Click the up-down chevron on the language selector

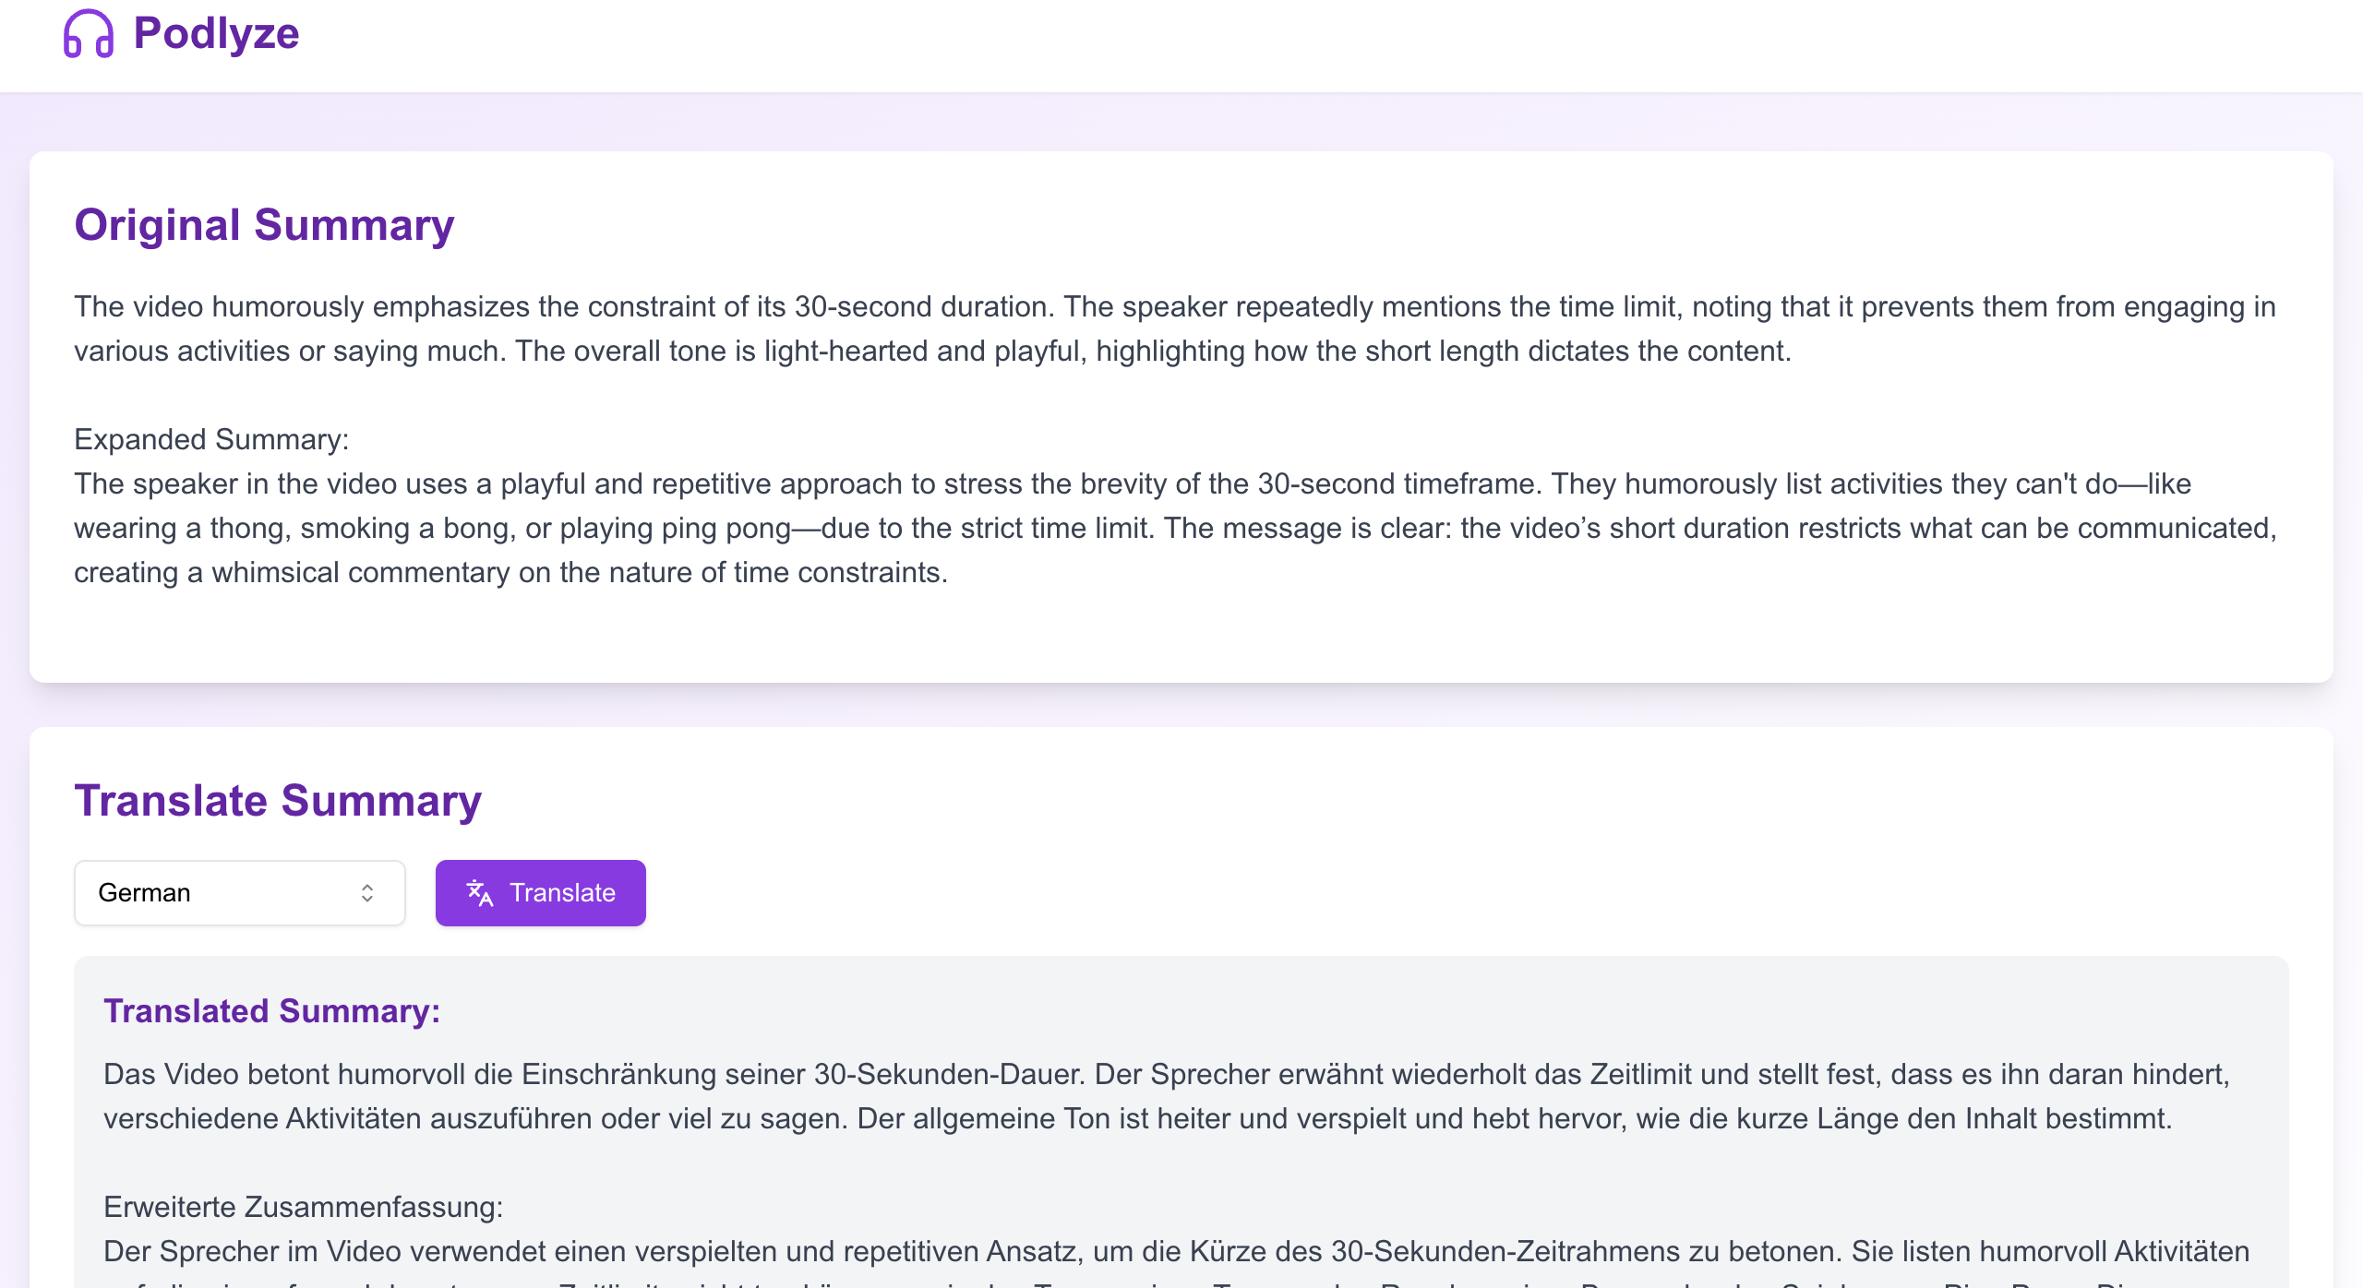click(x=367, y=893)
